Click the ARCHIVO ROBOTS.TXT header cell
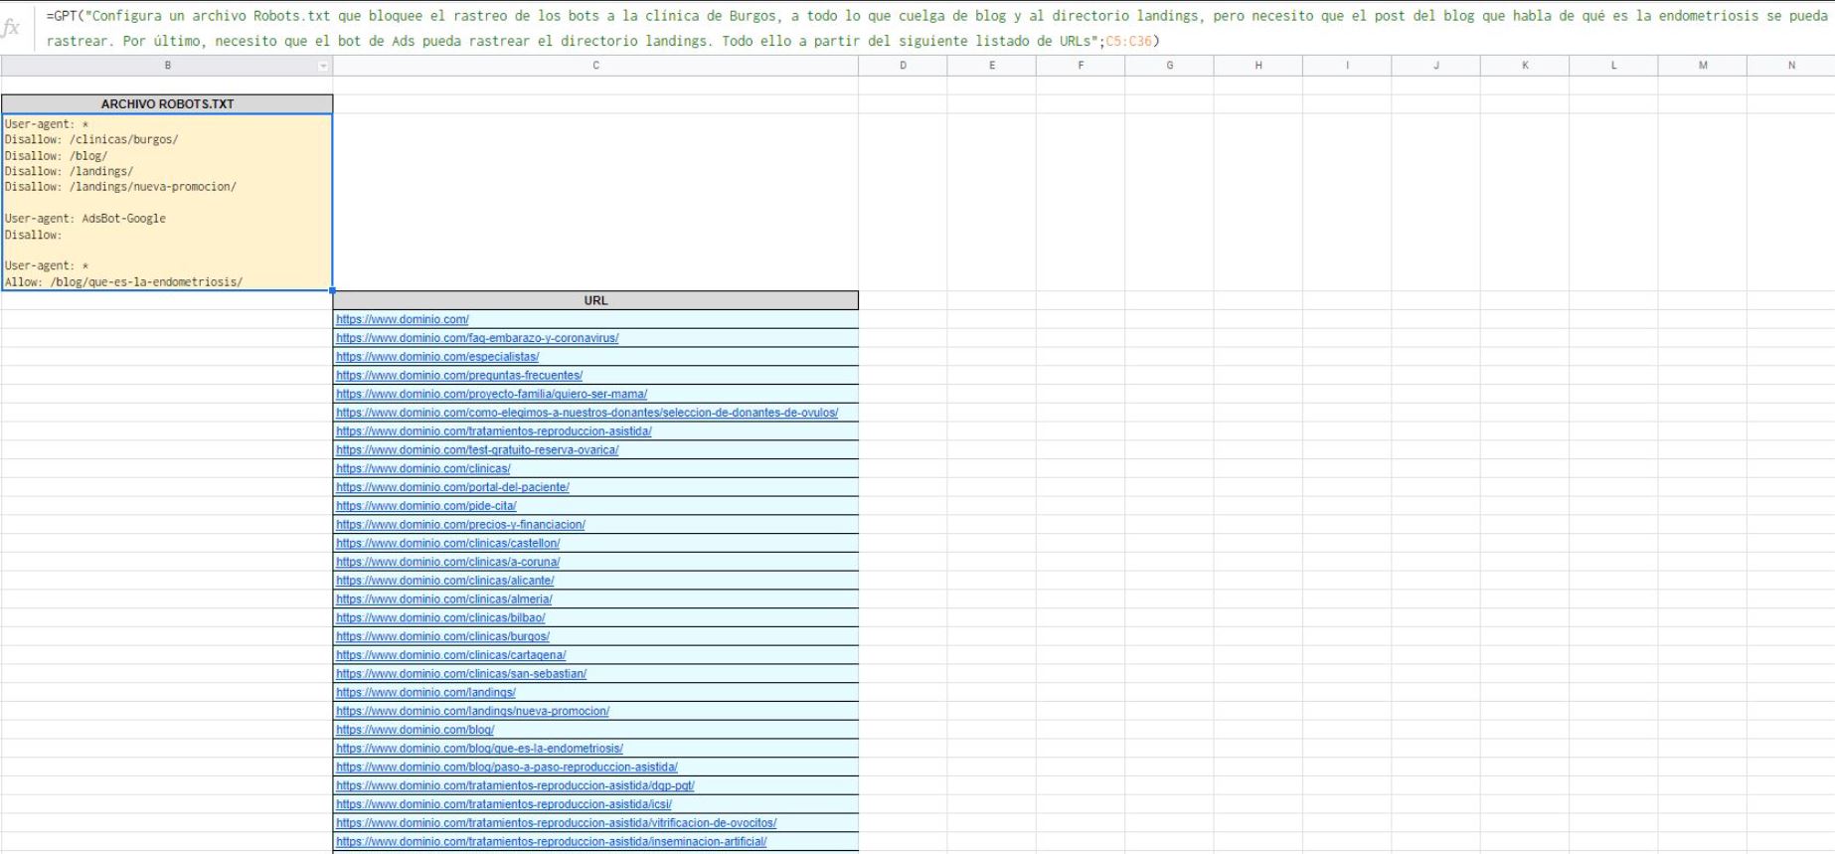This screenshot has width=1835, height=854. click(167, 104)
